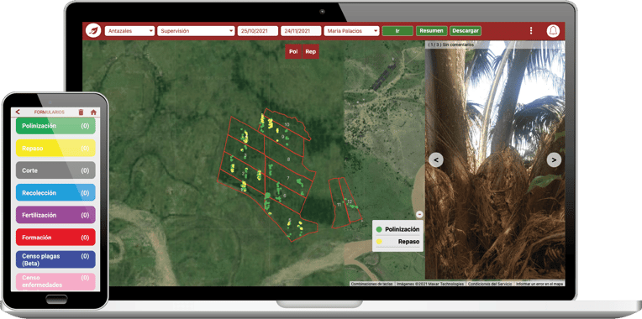Screen dimensions: 642x319
Task: Show next photo with right arrow
Action: click(554, 159)
